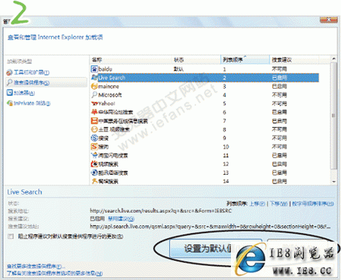Image resolution: width=341 pixels, height=280 pixels.
Task: Click the mainone provider icon
Action: coord(94,86)
